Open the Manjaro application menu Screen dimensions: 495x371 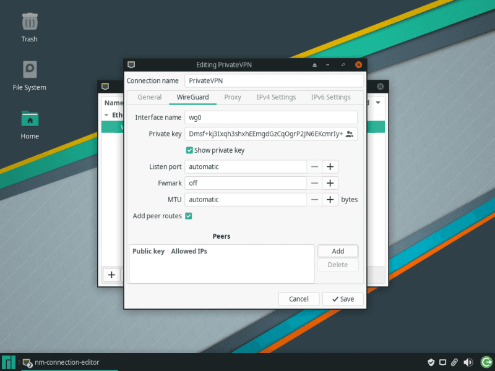point(9,362)
